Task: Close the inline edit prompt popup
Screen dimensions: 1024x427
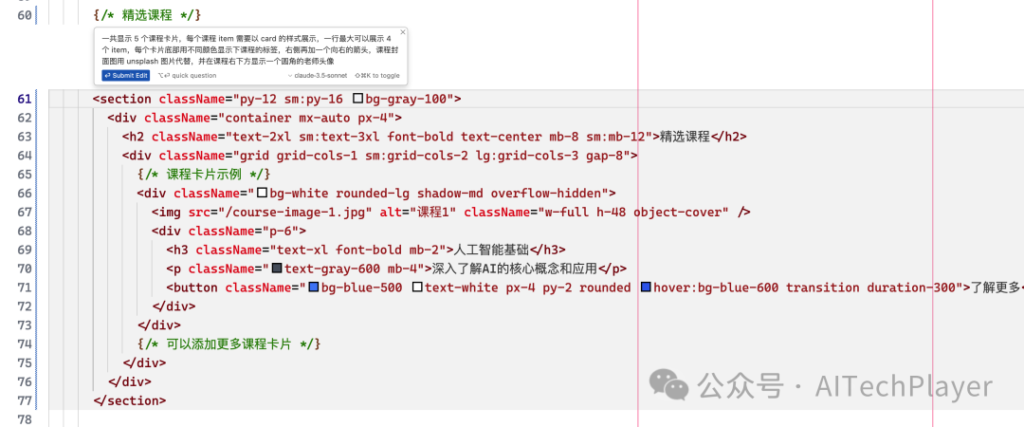Action: click(x=403, y=32)
